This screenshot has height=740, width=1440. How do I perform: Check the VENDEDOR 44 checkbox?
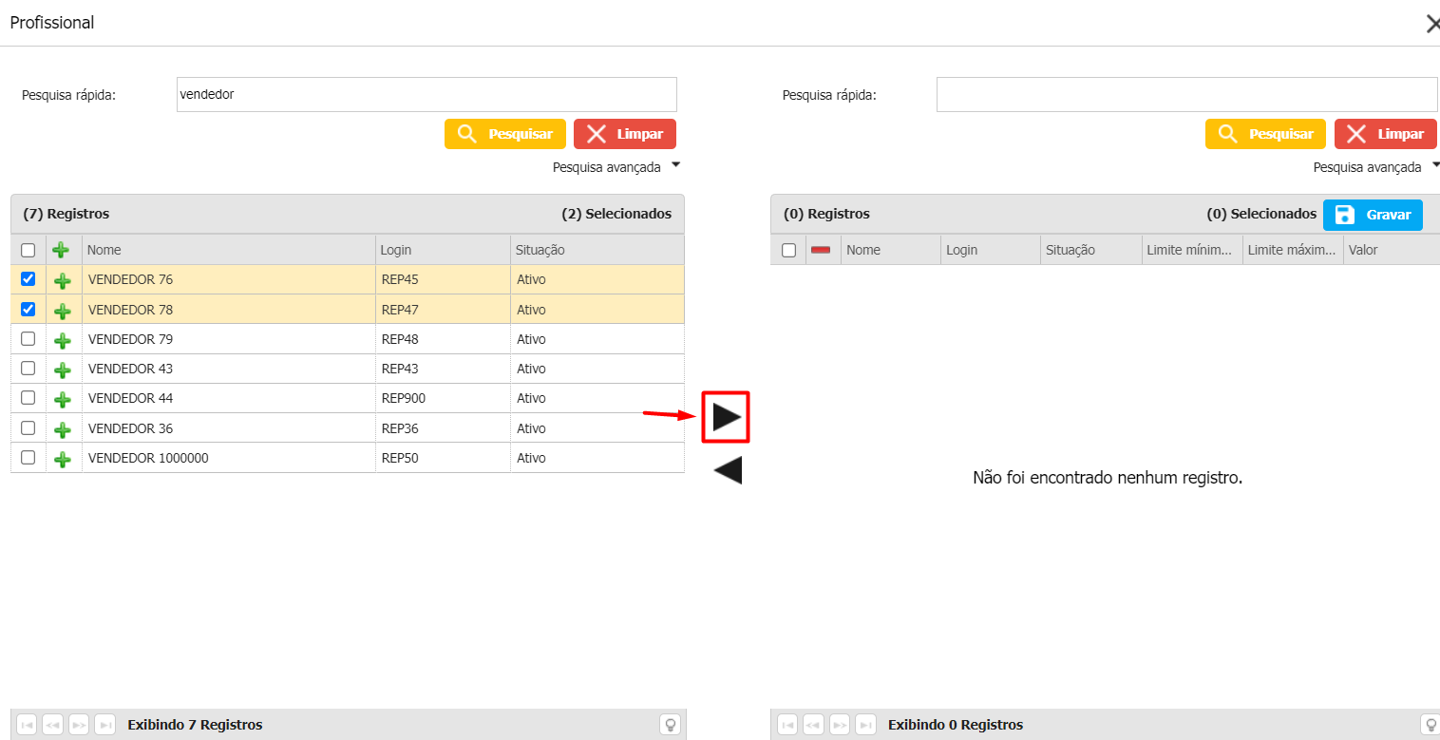pyautogui.click(x=28, y=397)
